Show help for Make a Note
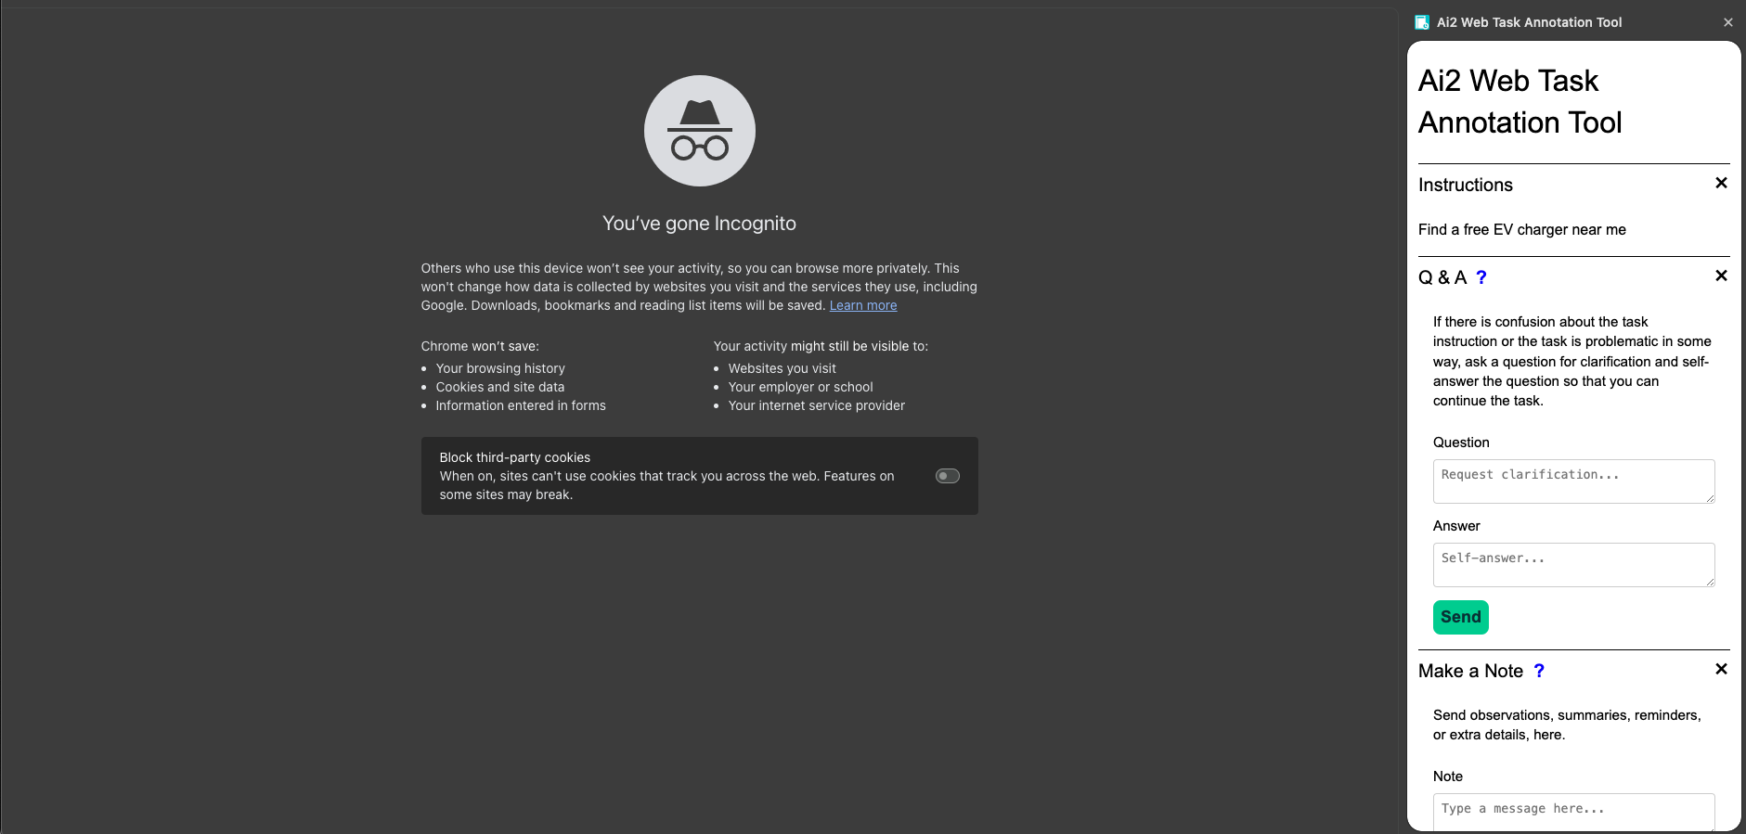 1539,671
